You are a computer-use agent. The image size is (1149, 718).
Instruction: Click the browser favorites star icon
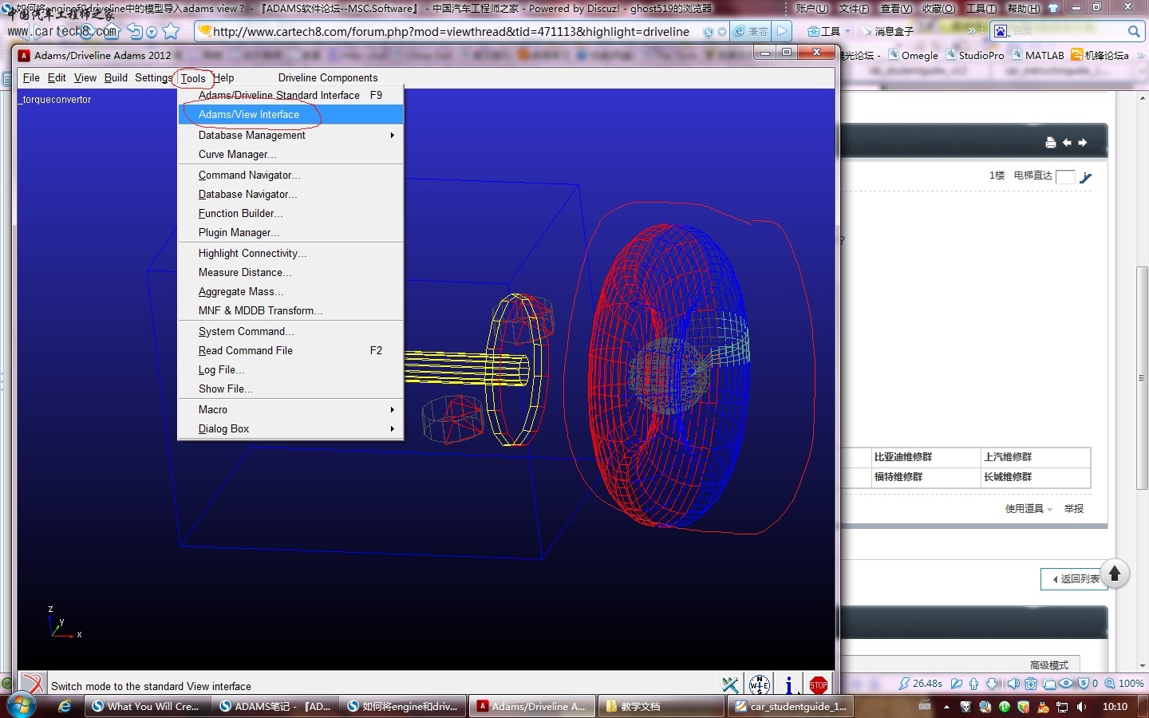coord(171,31)
